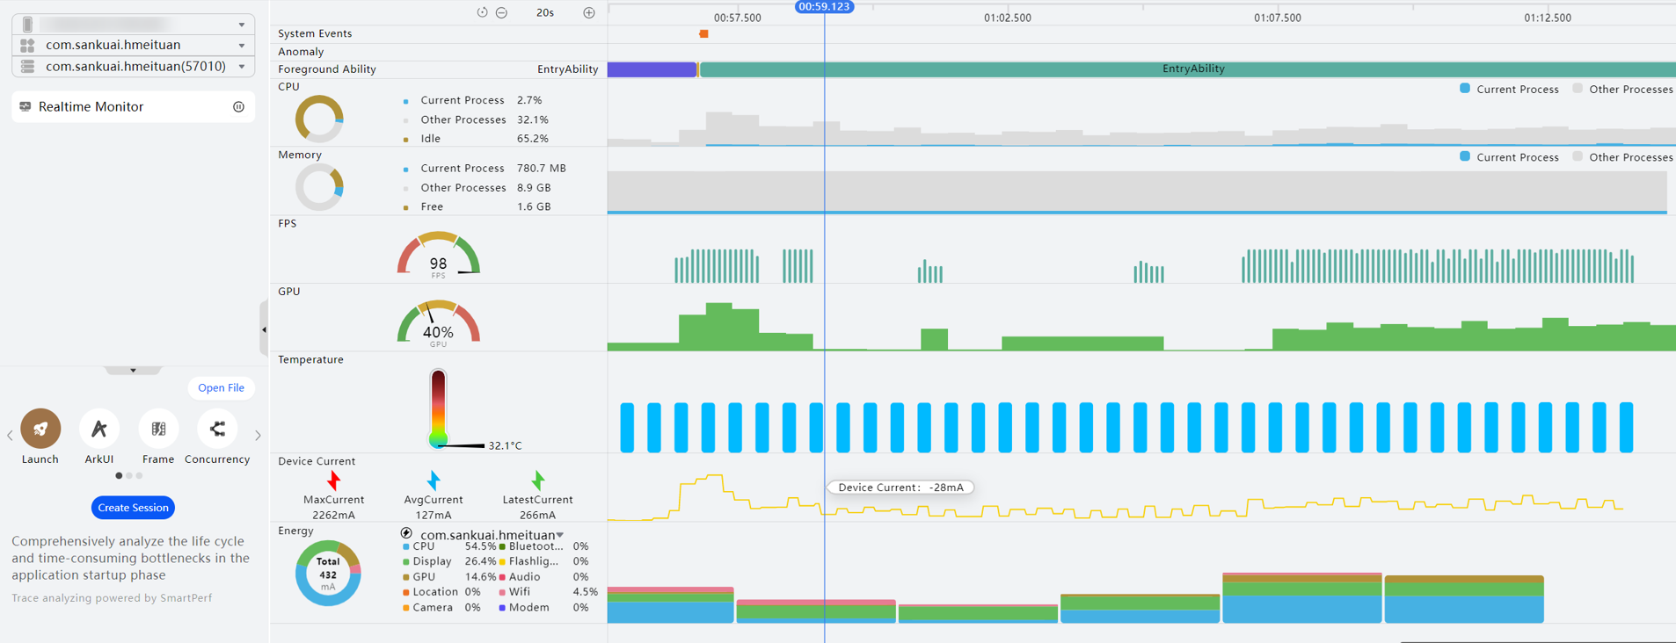1676x643 pixels.
Task: Click the Create Session button
Action: [x=133, y=508]
